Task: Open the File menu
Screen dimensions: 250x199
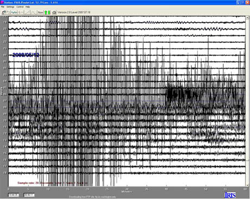Action: pos(3,7)
